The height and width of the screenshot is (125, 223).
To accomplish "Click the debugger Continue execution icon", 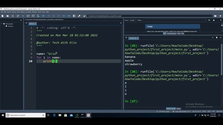I will pos(64,16).
